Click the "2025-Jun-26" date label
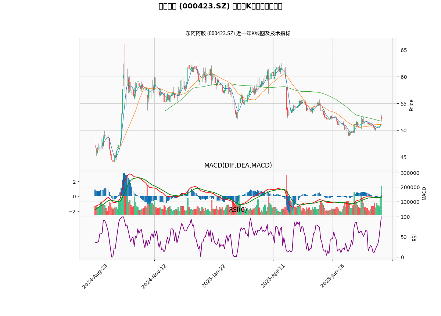This screenshot has height=316, width=441. tap(332, 276)
